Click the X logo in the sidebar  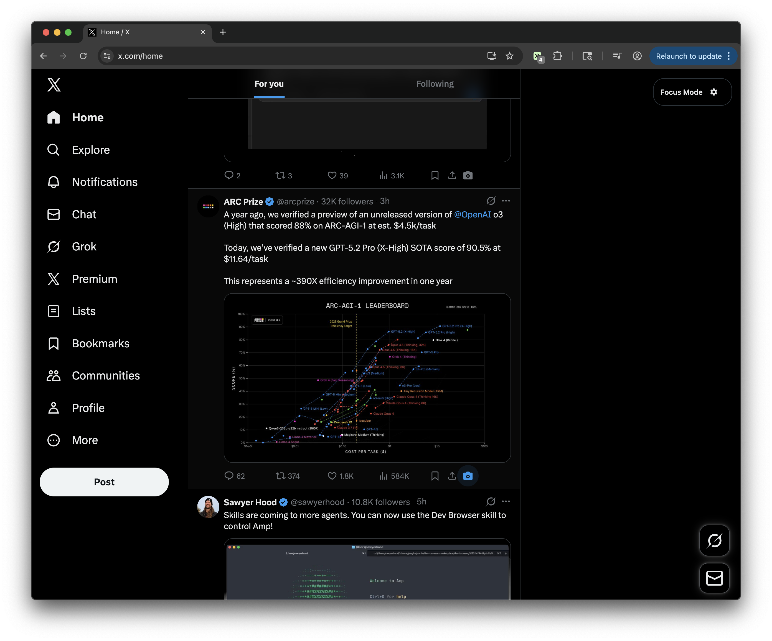tap(54, 84)
